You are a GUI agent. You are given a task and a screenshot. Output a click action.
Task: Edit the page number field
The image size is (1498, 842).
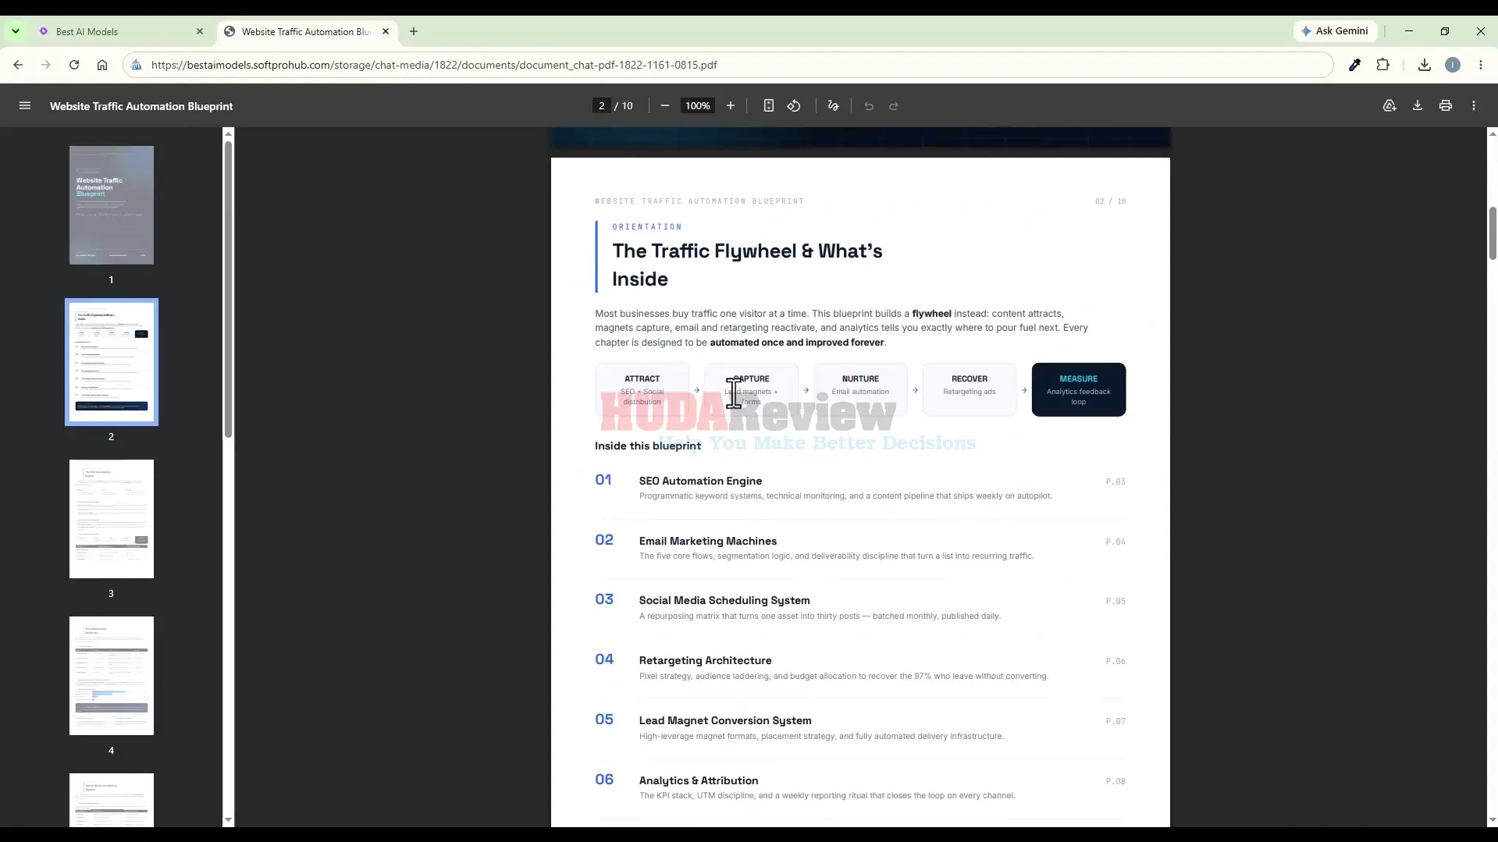pos(601,105)
